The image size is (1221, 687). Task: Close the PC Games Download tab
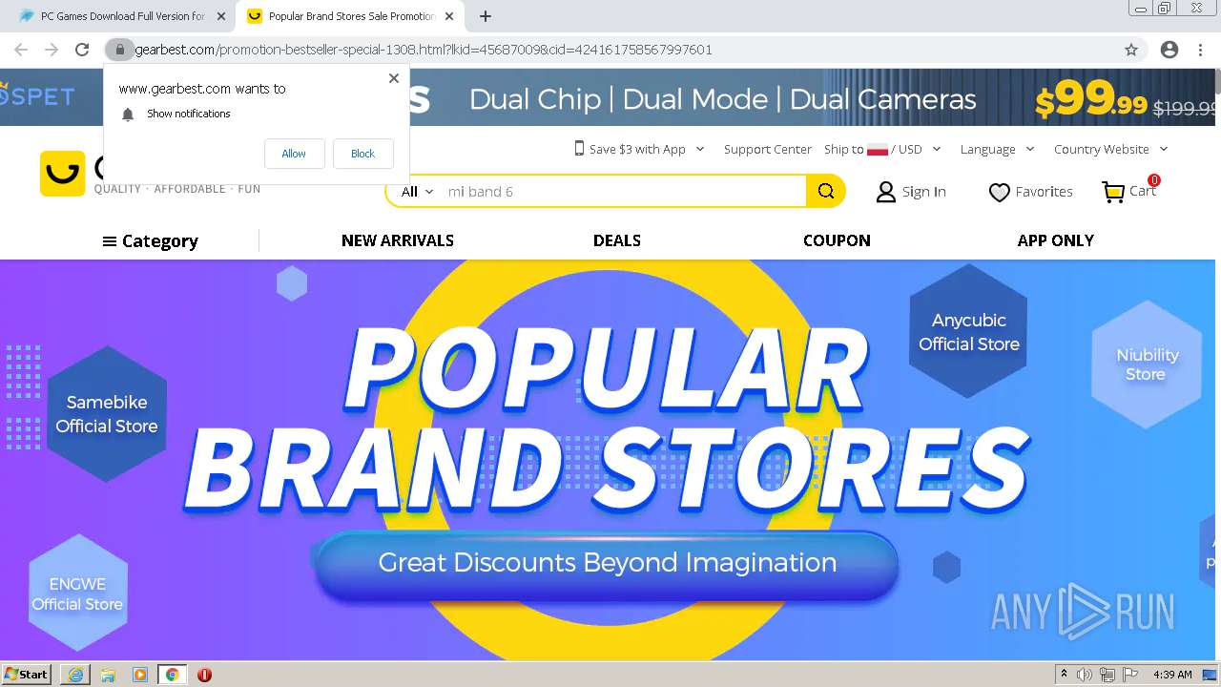click(221, 16)
